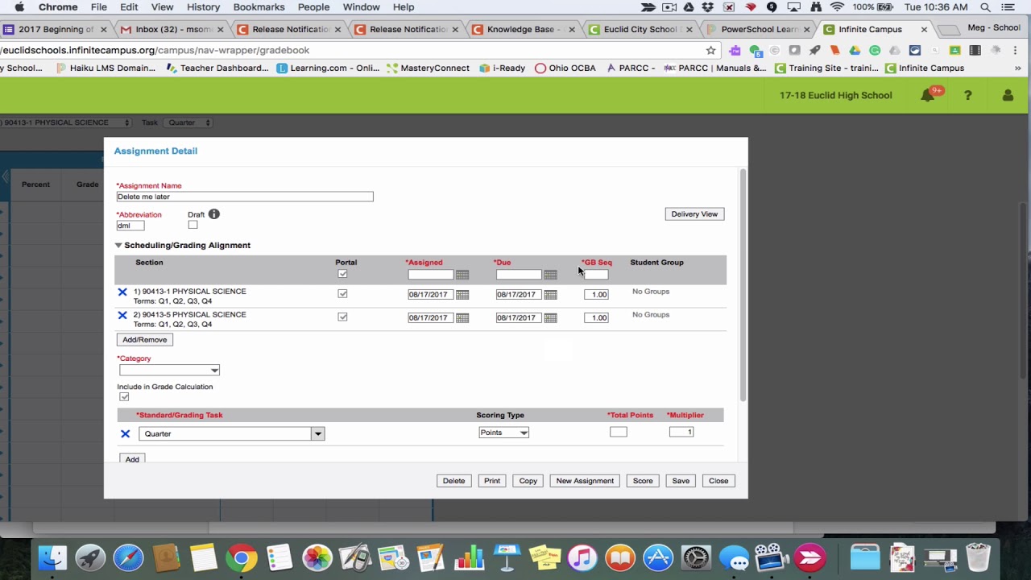Open the MasteryConnect bookmark

[x=428, y=68]
